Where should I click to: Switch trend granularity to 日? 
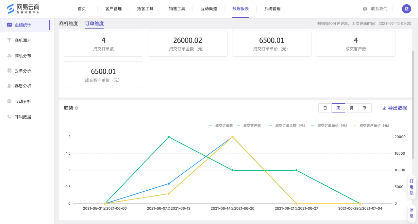coord(325,108)
